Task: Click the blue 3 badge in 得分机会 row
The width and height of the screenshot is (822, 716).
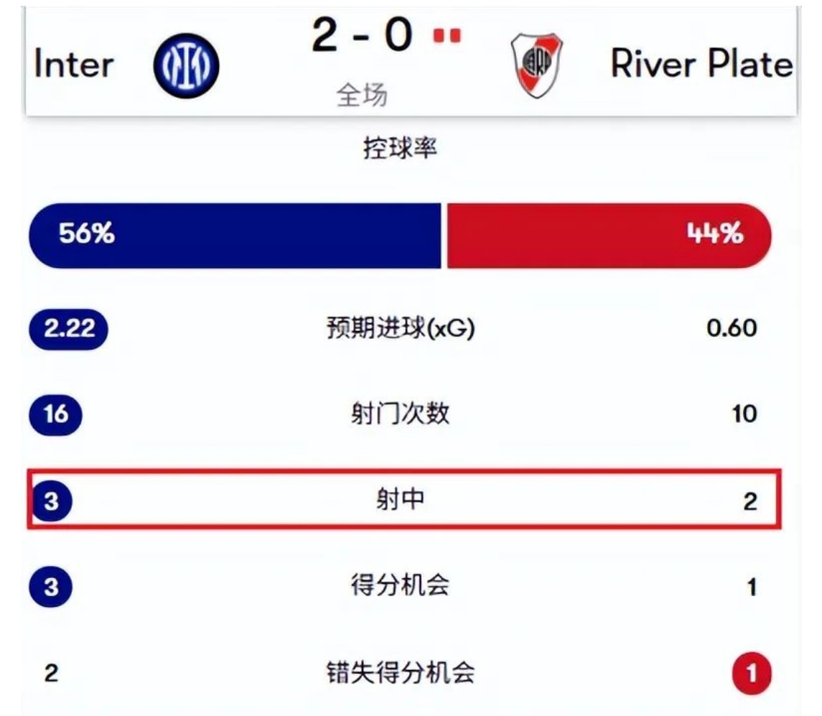Action: click(51, 587)
